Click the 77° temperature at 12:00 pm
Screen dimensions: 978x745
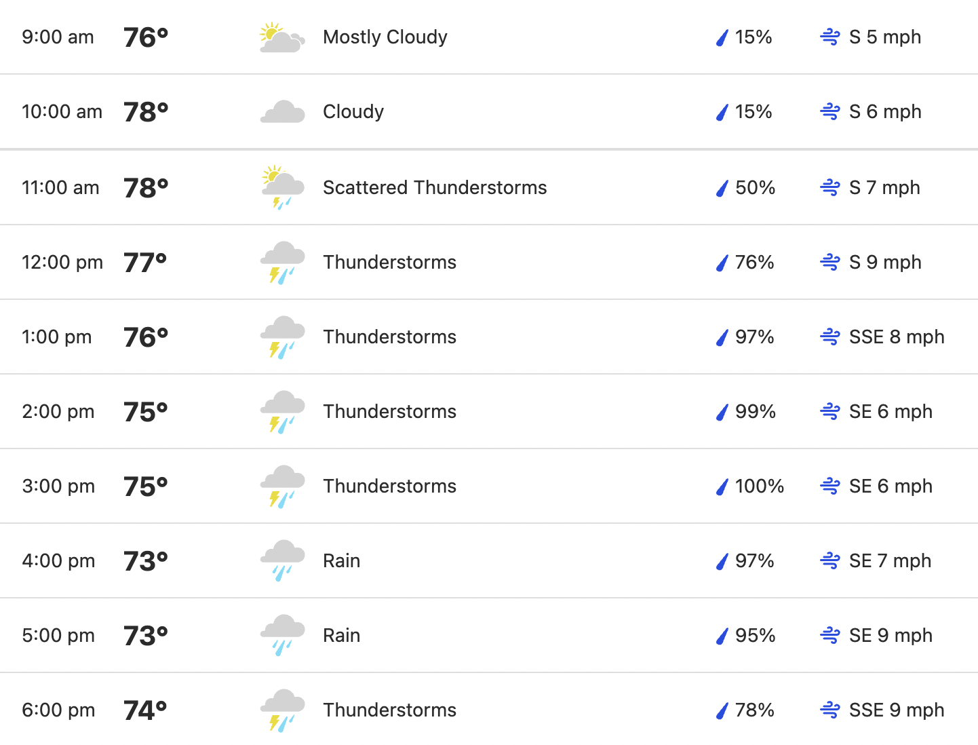click(x=145, y=263)
